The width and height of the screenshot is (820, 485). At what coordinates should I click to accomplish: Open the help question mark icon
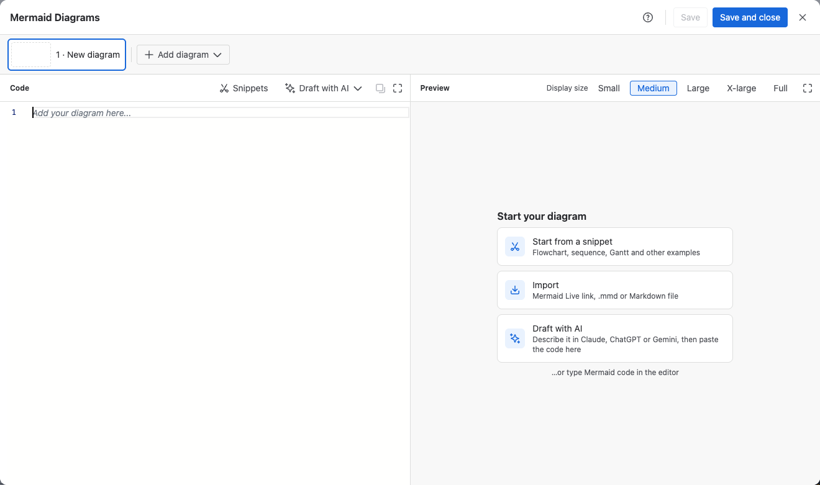(648, 17)
